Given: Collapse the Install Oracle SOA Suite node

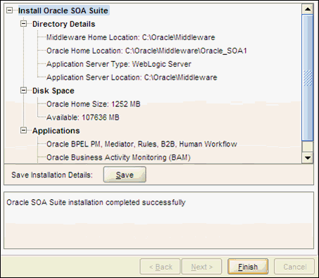Looking at the screenshot, I should 9,11.
